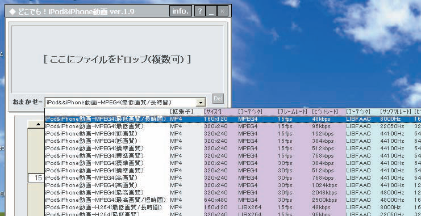Click the preset combo box arrow button
This screenshot has width=421, height=216.
point(201,103)
